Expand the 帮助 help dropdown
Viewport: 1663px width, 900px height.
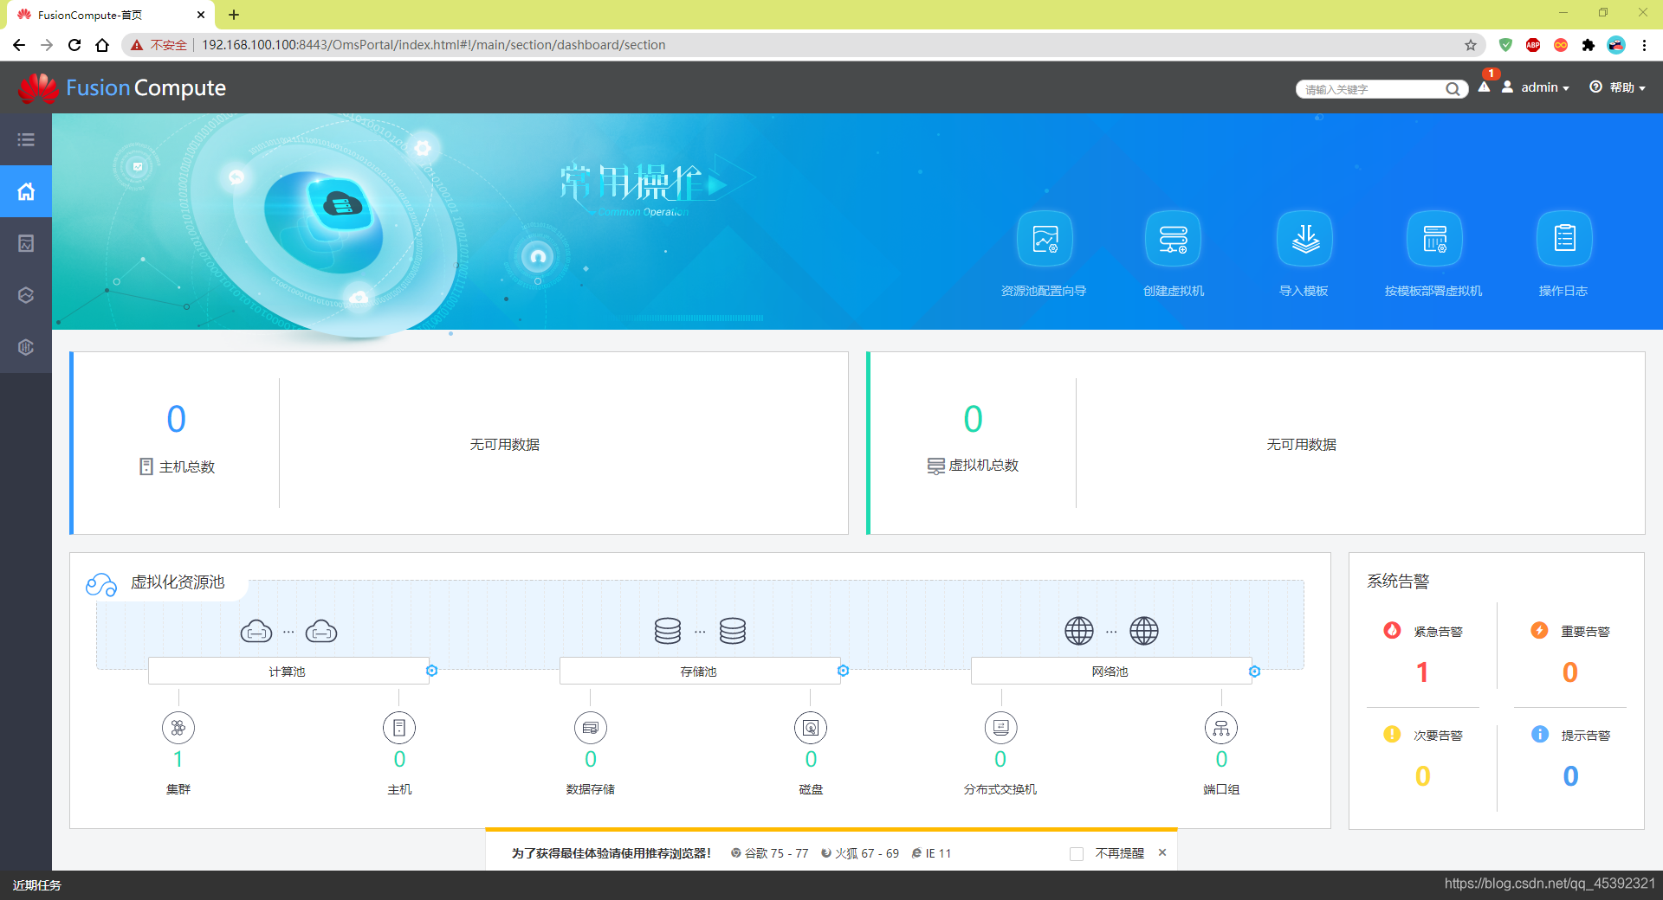(1617, 87)
